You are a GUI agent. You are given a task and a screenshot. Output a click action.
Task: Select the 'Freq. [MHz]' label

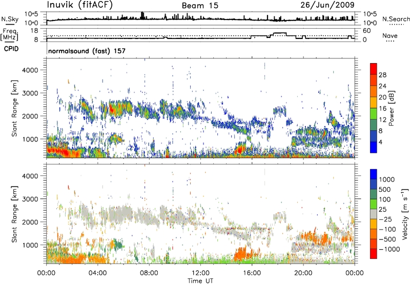pos(10,34)
